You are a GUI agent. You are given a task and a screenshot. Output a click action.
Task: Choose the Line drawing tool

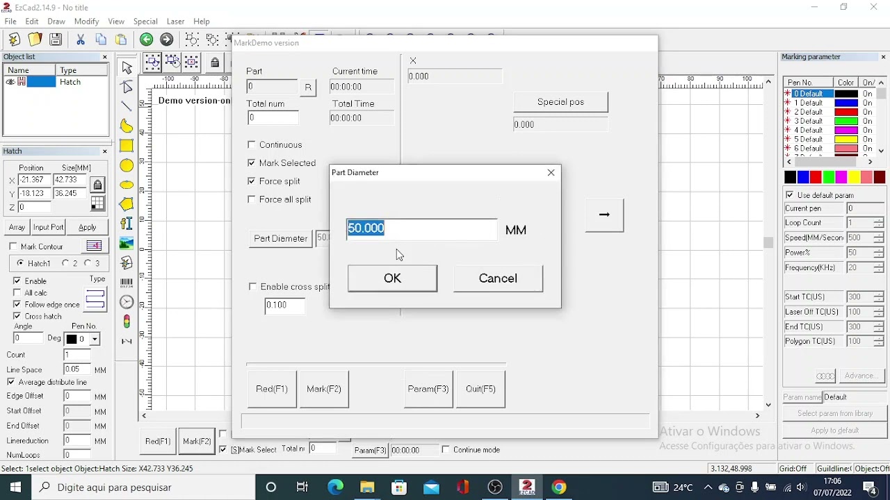[x=127, y=106]
